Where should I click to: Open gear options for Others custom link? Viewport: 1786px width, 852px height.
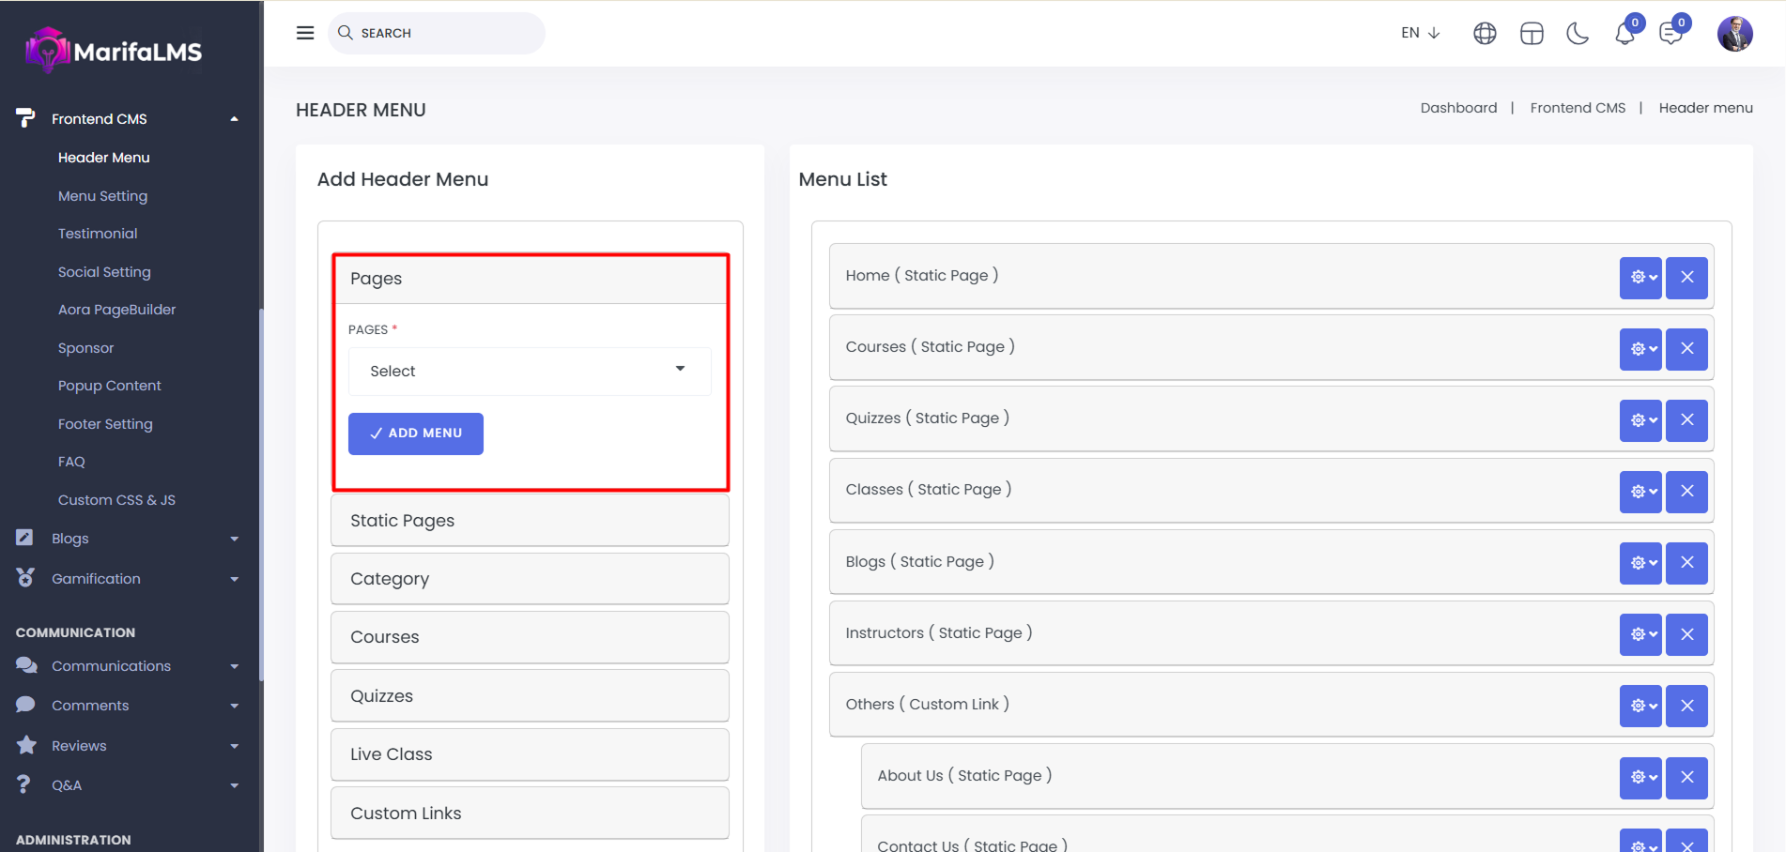(1640, 706)
